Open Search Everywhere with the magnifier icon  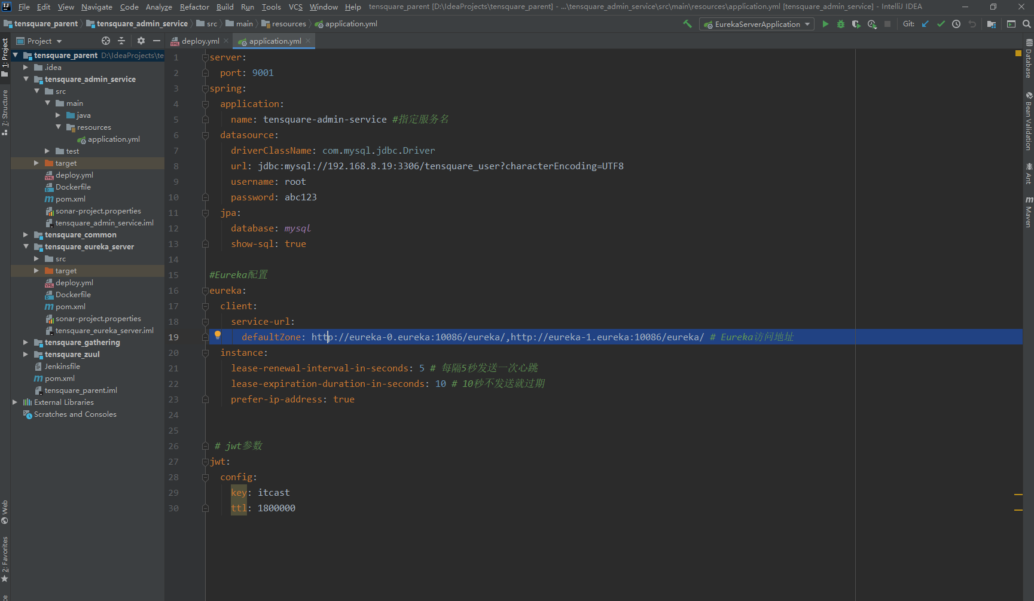click(1026, 24)
